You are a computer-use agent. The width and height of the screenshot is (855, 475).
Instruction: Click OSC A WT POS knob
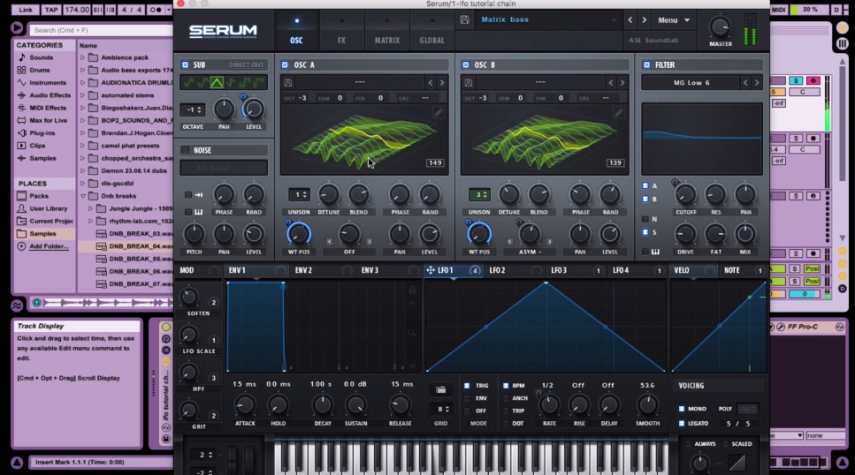[299, 234]
